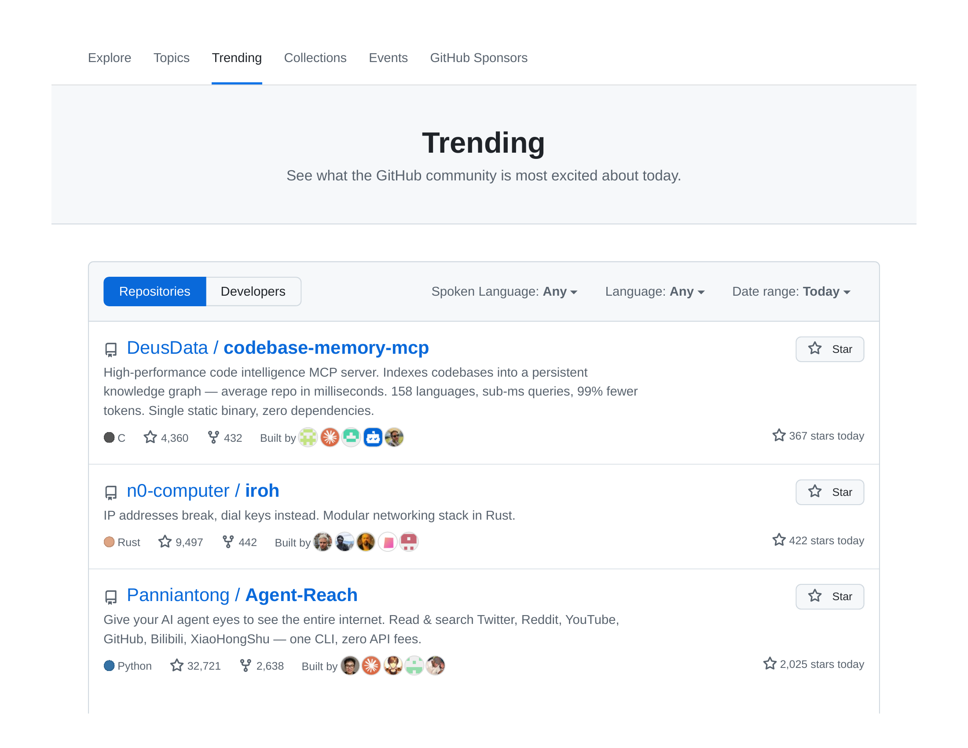Open teal identicon avatar on codebase-memory-mcp row
The width and height of the screenshot is (968, 748).
pos(351,437)
